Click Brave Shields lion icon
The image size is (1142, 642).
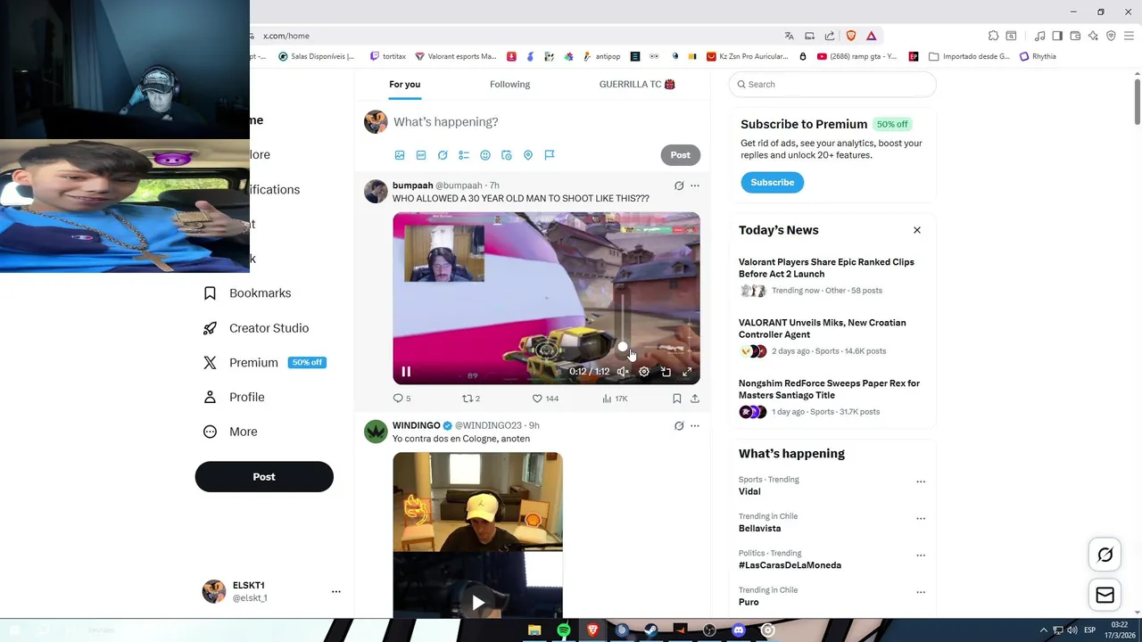coord(850,36)
